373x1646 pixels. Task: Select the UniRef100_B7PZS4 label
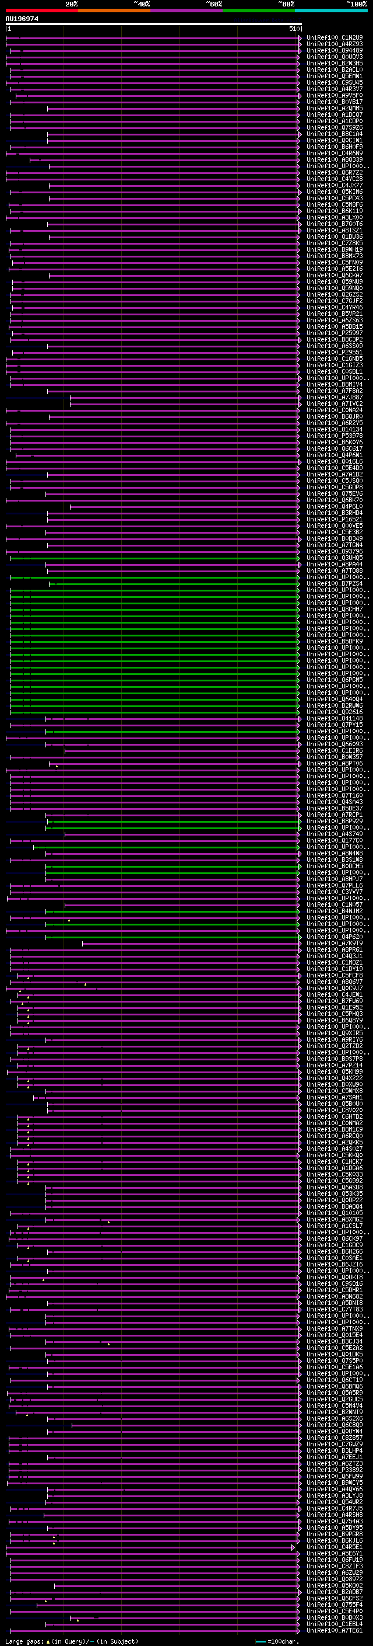[335, 583]
